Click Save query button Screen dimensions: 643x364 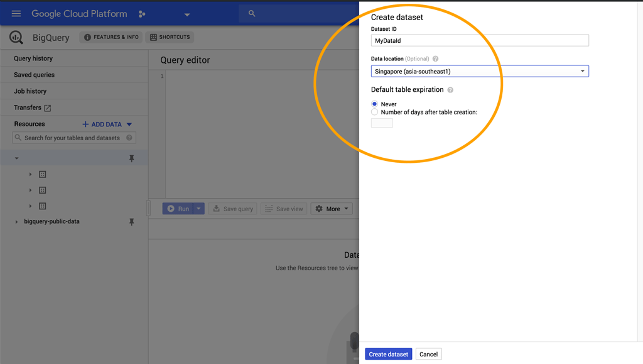233,209
